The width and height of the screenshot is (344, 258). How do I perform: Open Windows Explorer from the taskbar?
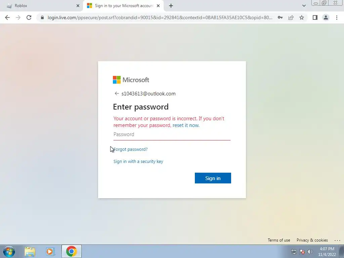30,251
